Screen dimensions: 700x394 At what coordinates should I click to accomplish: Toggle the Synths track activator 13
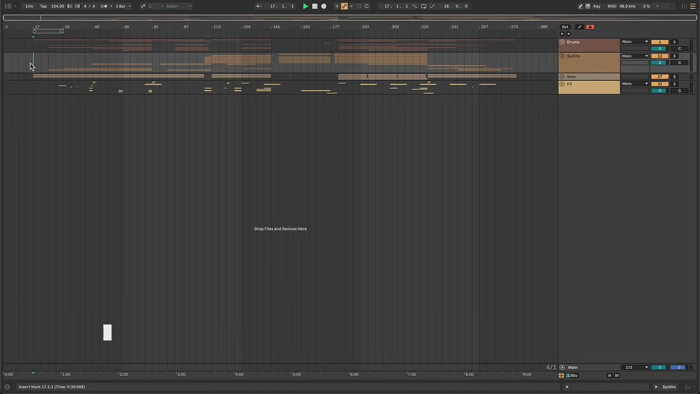click(x=660, y=56)
